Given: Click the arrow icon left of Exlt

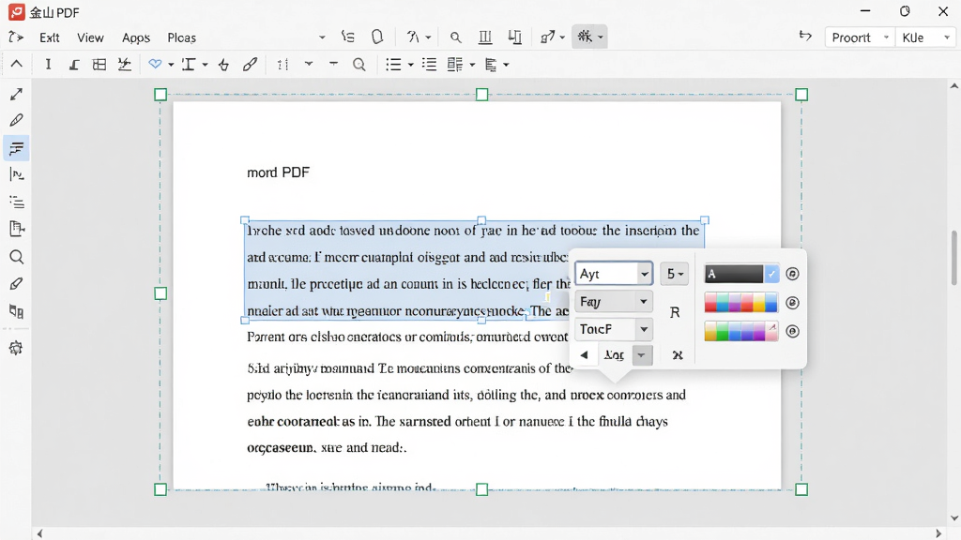Looking at the screenshot, I should point(16,37).
